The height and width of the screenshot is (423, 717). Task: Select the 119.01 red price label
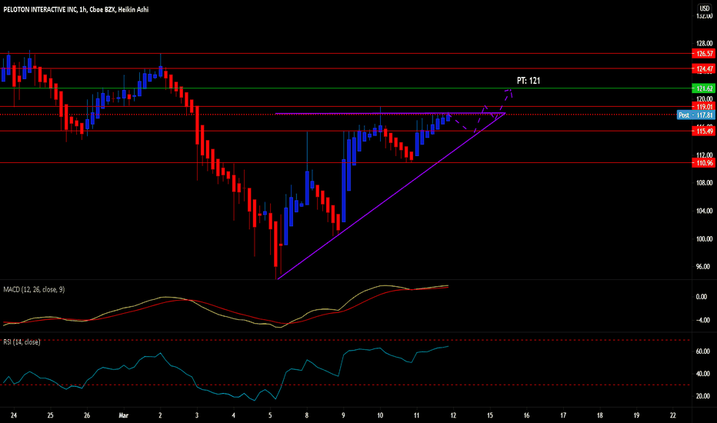click(703, 107)
